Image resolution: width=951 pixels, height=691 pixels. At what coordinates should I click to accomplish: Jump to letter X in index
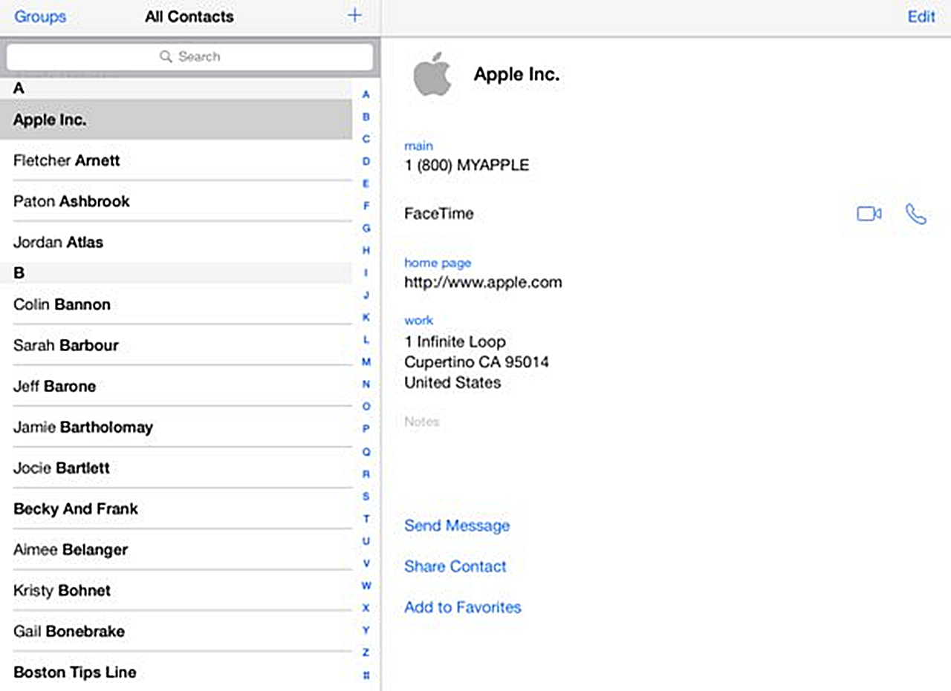(366, 608)
